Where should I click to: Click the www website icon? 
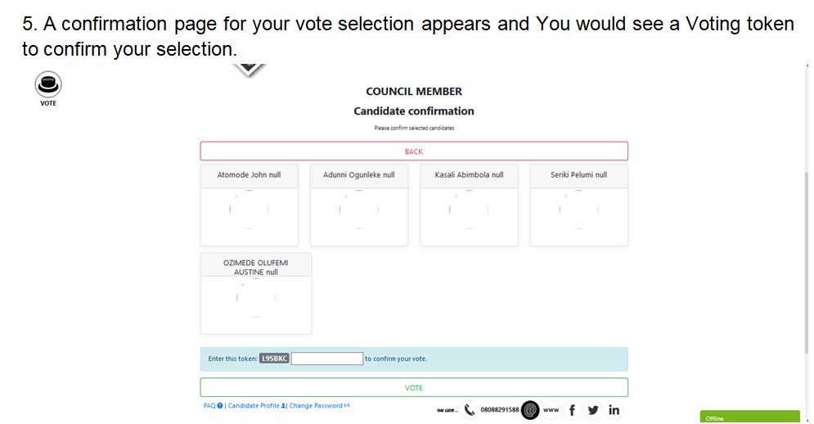point(551,410)
